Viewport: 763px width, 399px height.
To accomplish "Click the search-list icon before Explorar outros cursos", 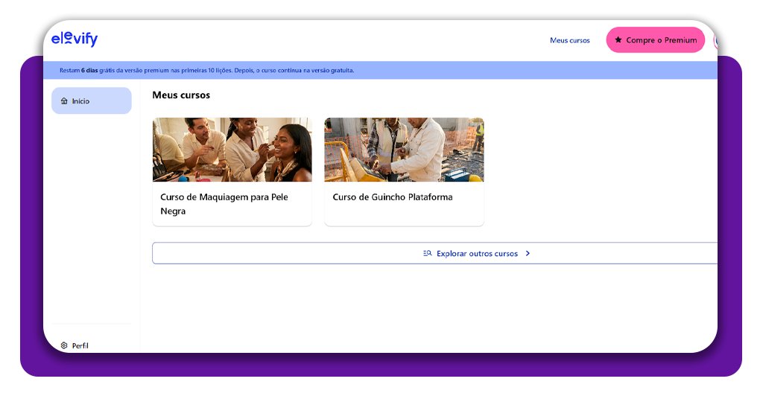I will tap(428, 253).
